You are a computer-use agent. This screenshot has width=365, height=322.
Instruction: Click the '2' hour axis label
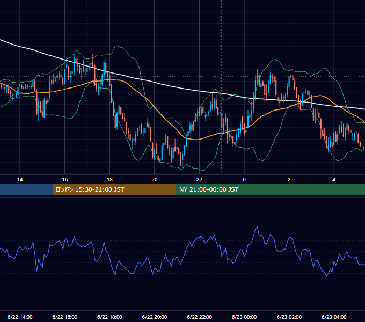pyautogui.click(x=289, y=180)
